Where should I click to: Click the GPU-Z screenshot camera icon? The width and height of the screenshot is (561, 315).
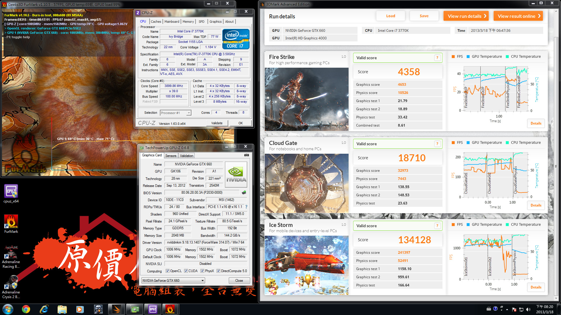pos(247,155)
